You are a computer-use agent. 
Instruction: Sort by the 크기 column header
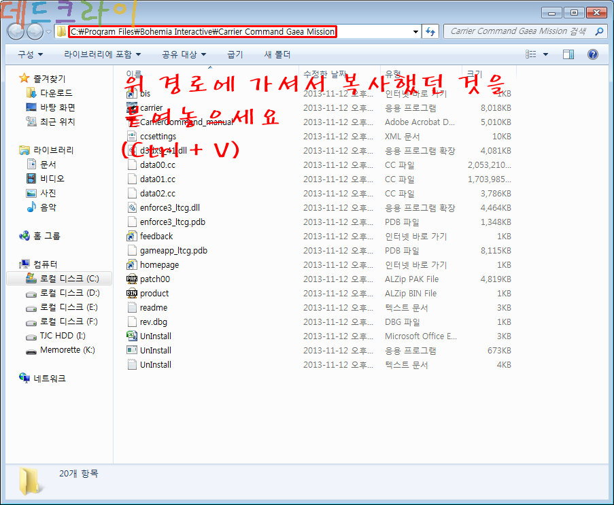(x=474, y=73)
